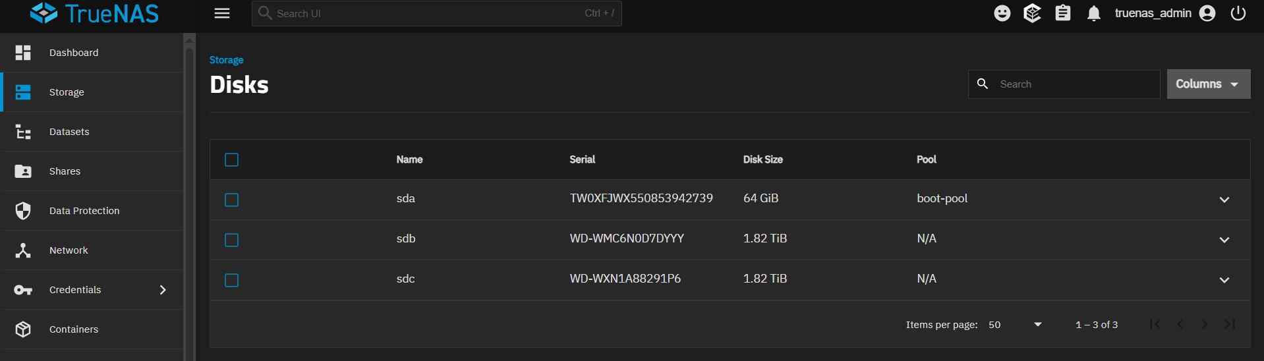Sort by the Pool column header
This screenshot has height=361, width=1264.
click(926, 159)
